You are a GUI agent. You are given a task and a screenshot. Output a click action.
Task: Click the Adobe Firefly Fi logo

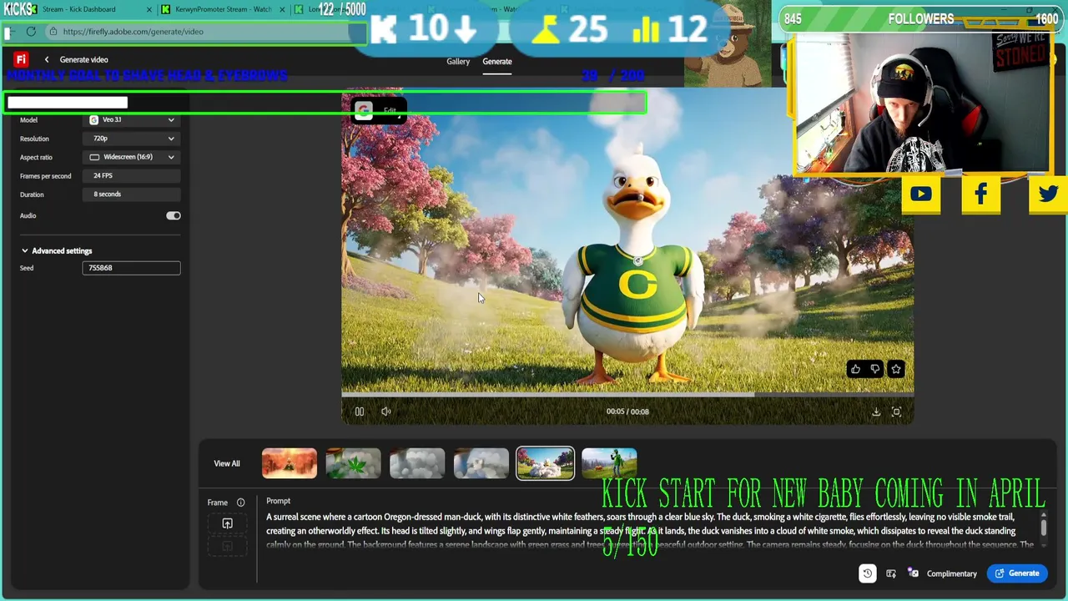point(21,59)
